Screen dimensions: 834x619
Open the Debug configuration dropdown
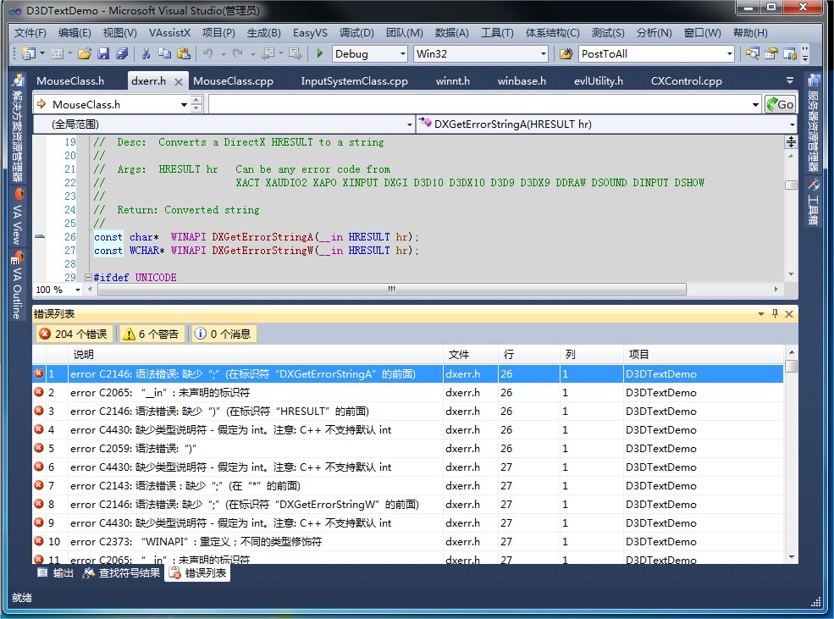[403, 53]
